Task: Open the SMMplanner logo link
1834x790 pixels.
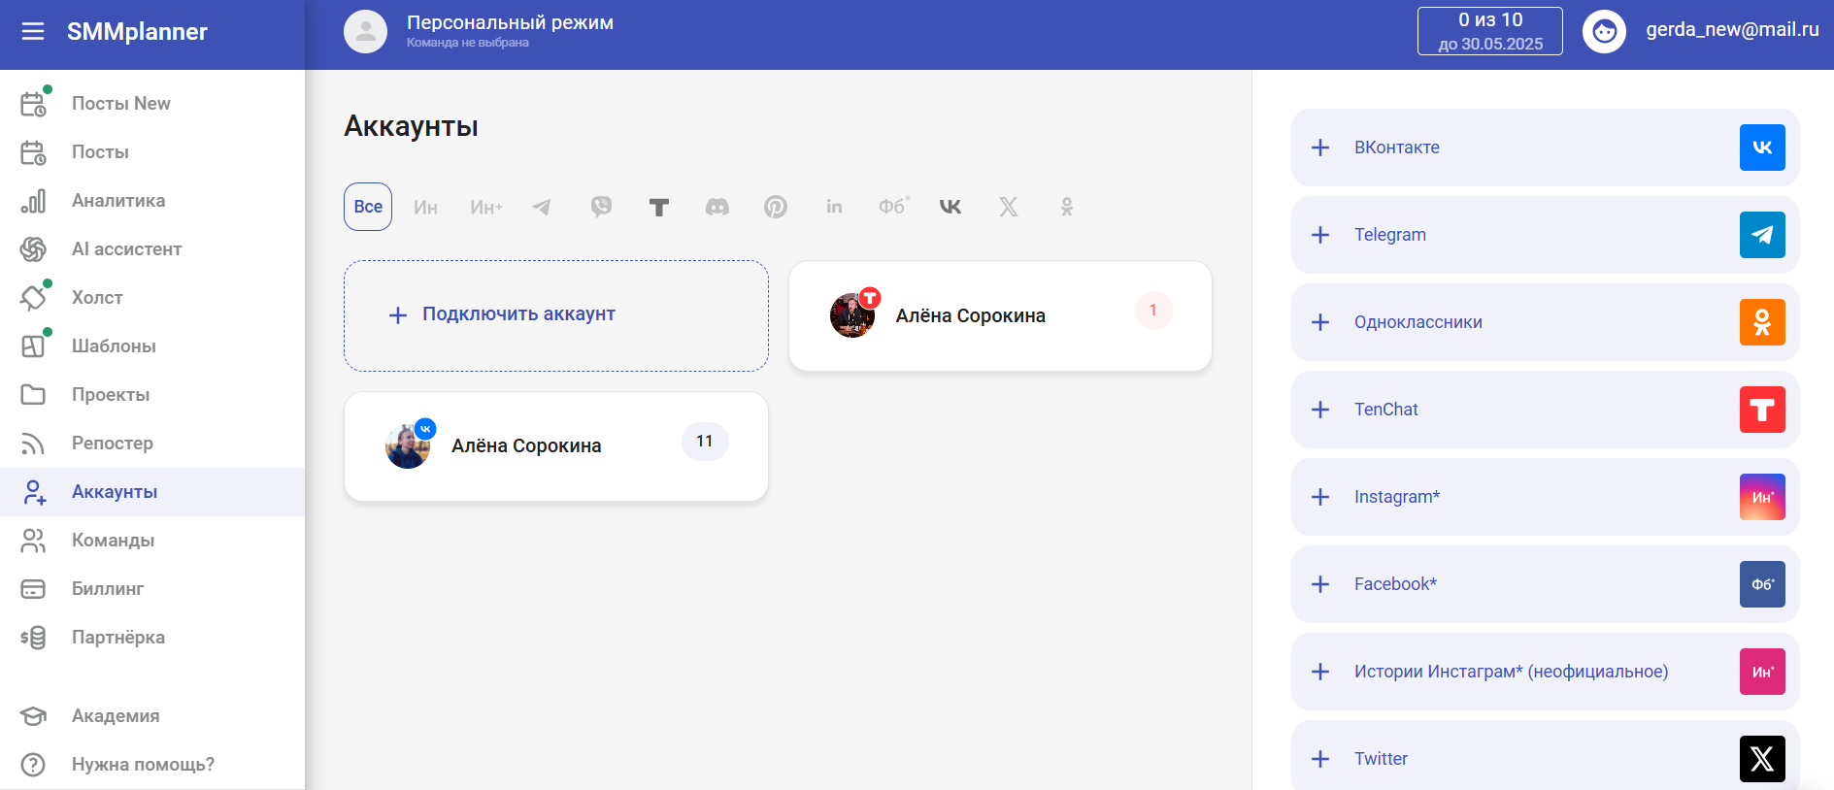Action: (137, 32)
